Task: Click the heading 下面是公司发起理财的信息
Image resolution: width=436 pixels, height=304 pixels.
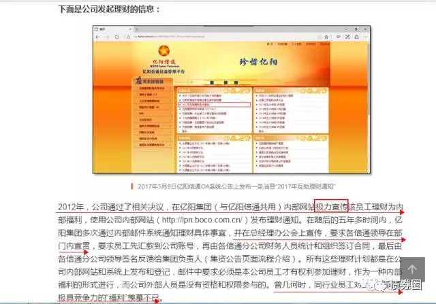Action: pyautogui.click(x=109, y=9)
